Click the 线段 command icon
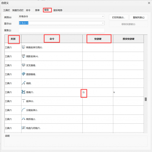Image resolution: width=152 pixels, height=152 pixels. [23, 83]
